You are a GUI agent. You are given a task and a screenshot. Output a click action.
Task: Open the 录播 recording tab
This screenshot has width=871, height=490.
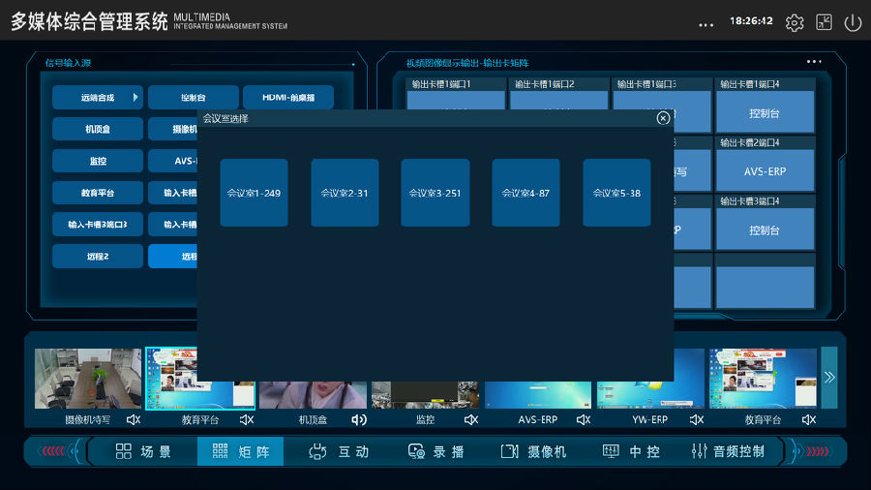coord(435,451)
